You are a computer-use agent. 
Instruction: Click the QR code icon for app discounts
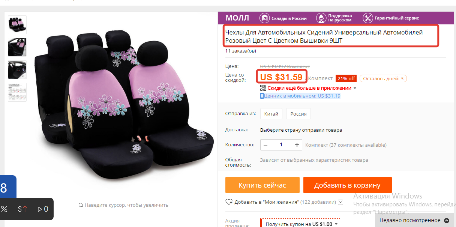coord(263,88)
